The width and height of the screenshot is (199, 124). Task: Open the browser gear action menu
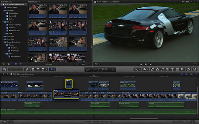point(10,64)
